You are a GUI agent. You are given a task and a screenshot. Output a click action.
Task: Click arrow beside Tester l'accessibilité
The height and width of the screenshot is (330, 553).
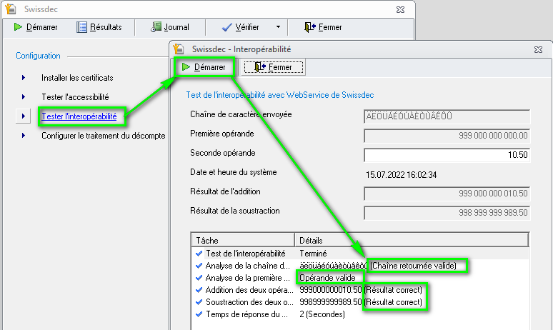pos(24,96)
